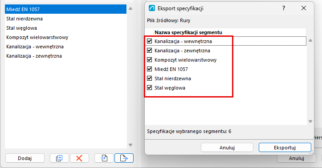Open the help question mark in export dialog
Viewport: 322px width, 168px height.
coord(284,8)
